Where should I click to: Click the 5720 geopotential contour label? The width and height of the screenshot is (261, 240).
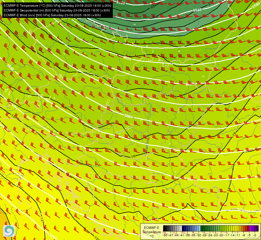pos(246,211)
